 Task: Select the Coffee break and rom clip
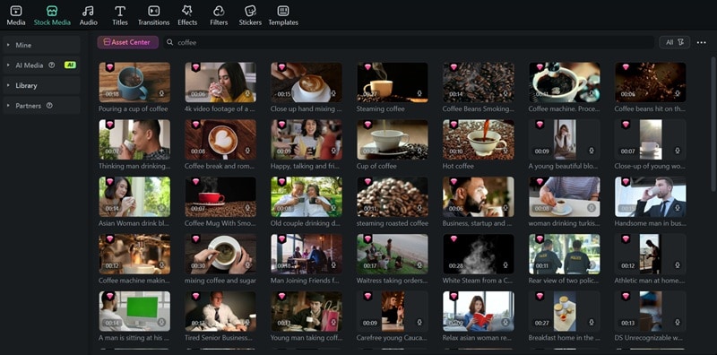coord(220,140)
